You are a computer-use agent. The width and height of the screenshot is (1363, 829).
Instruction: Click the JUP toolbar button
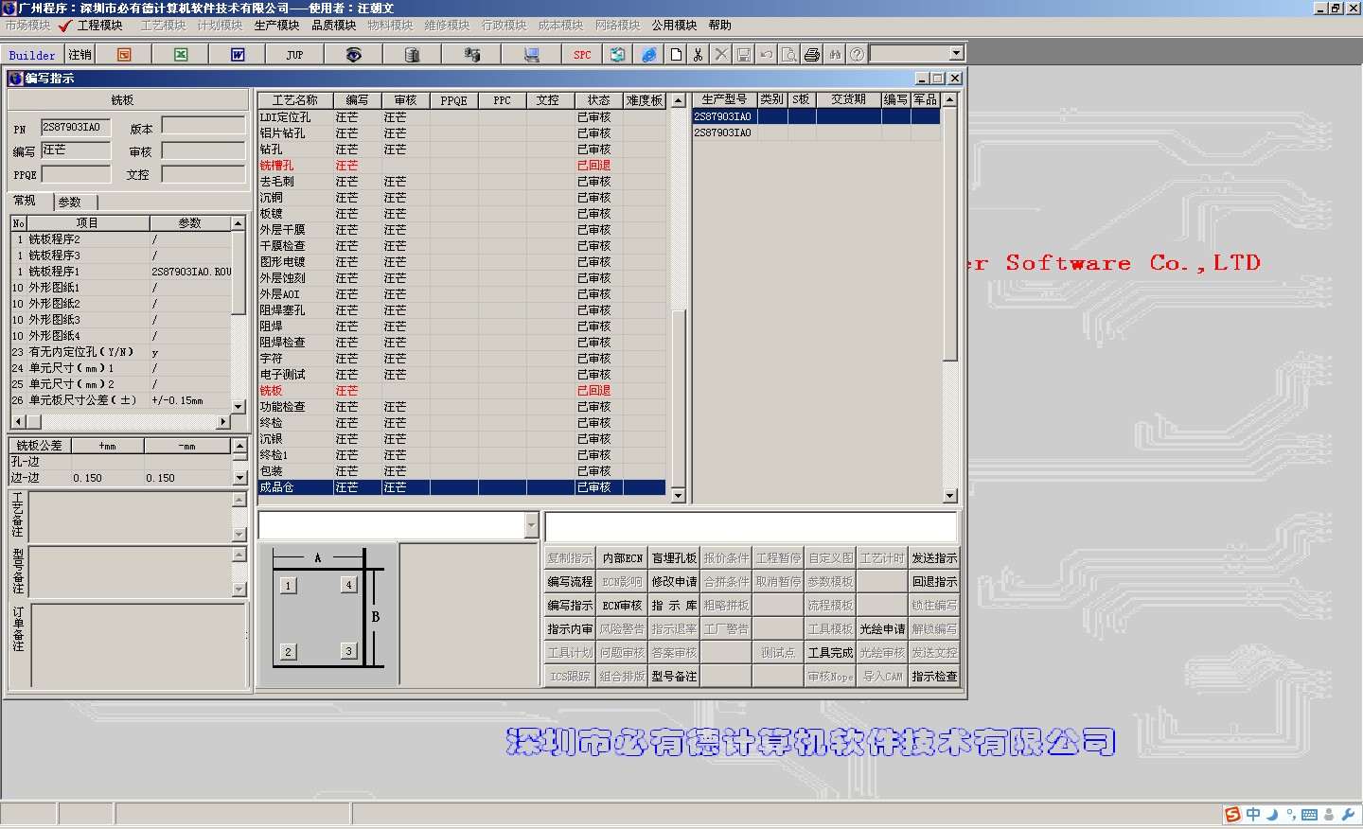click(x=294, y=55)
